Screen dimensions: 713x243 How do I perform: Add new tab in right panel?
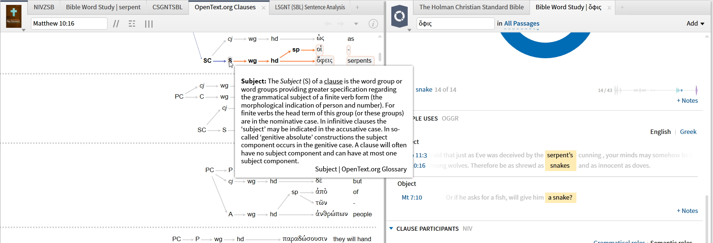pos(622,7)
